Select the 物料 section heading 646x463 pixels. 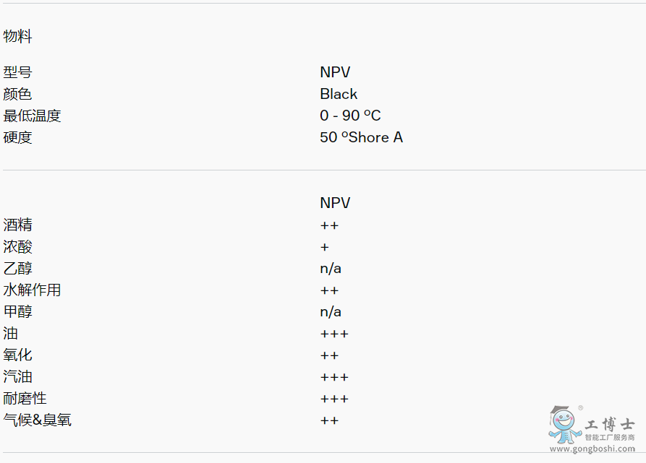coord(17,36)
